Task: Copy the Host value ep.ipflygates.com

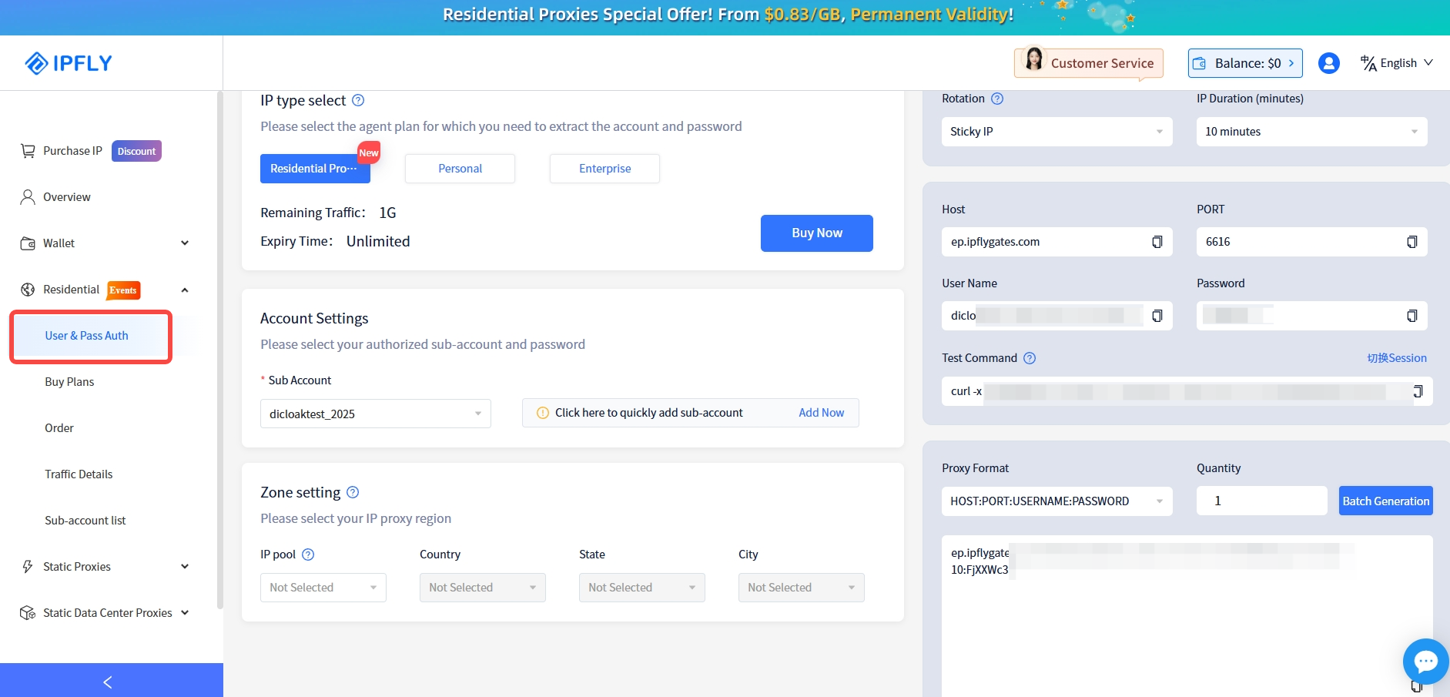Action: 1157,242
